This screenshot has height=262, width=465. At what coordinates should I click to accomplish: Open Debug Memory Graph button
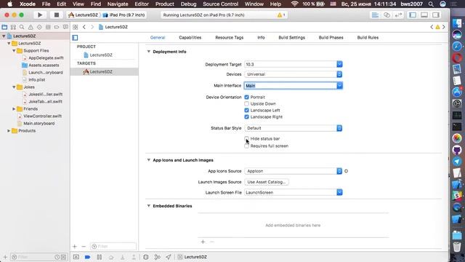(157, 257)
